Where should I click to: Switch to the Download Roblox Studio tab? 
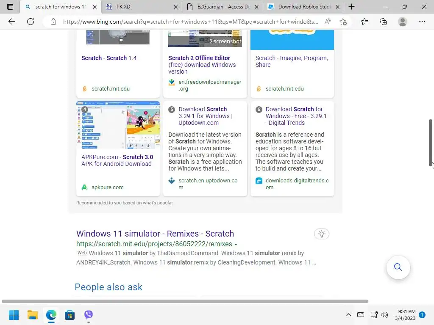point(303,7)
